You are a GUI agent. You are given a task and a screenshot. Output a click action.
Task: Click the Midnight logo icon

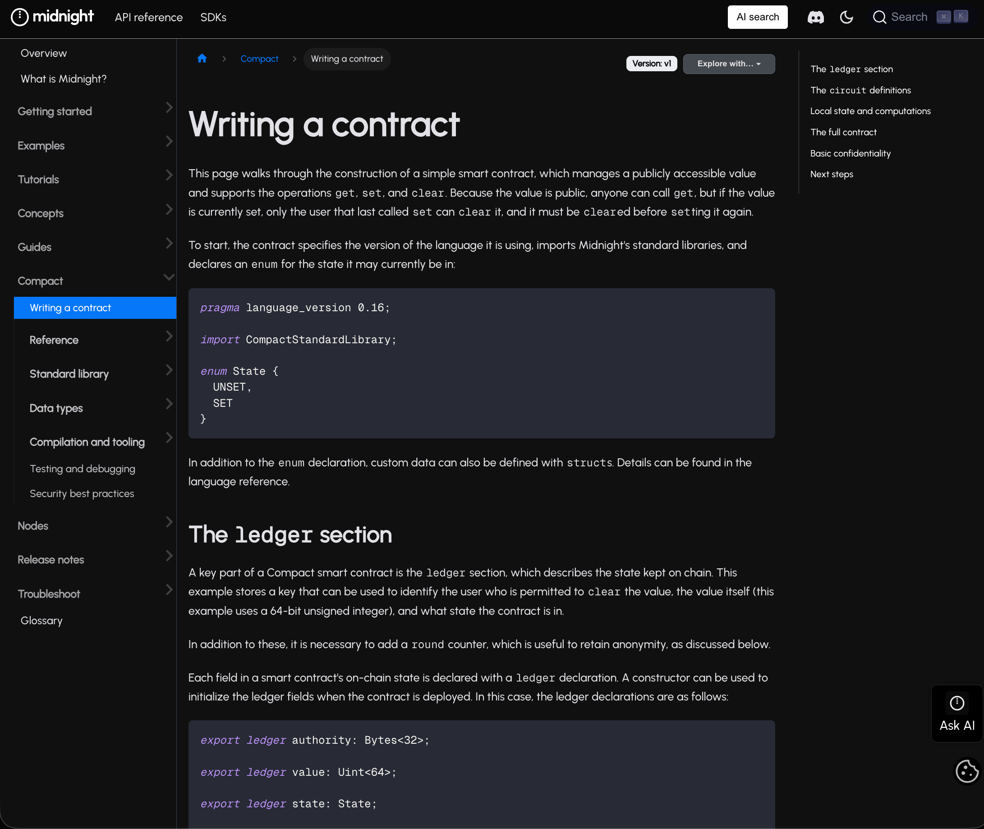(x=20, y=18)
